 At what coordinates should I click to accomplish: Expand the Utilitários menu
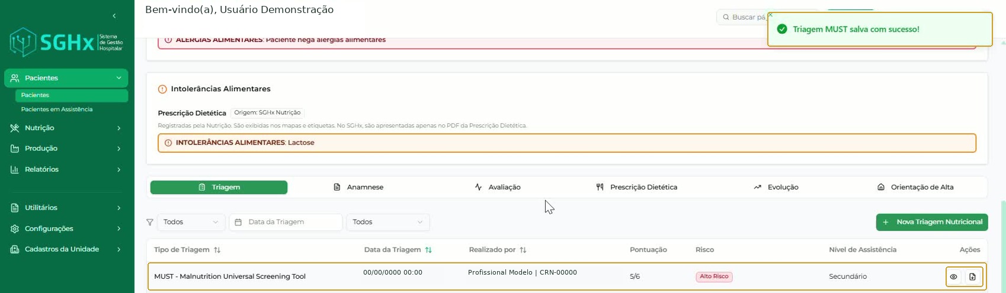tap(118, 208)
